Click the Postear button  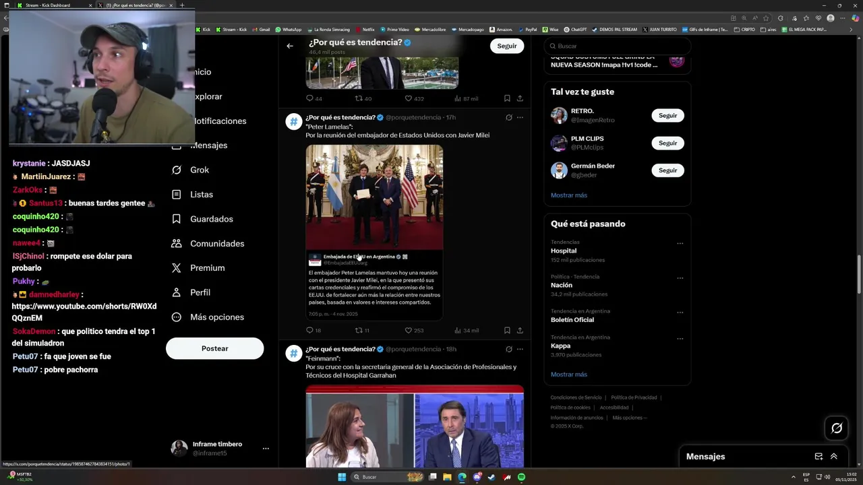click(214, 348)
